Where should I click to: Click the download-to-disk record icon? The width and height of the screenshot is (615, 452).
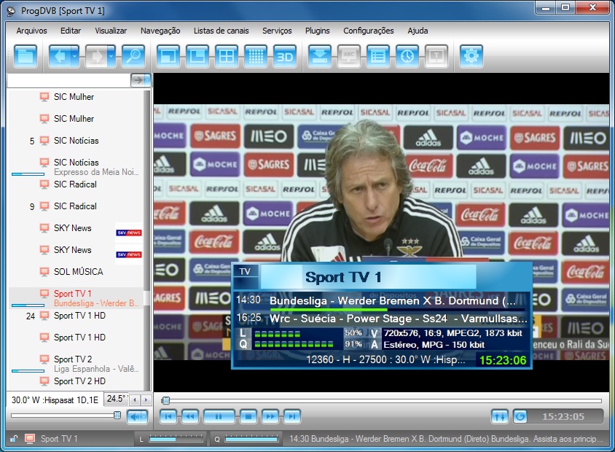320,57
